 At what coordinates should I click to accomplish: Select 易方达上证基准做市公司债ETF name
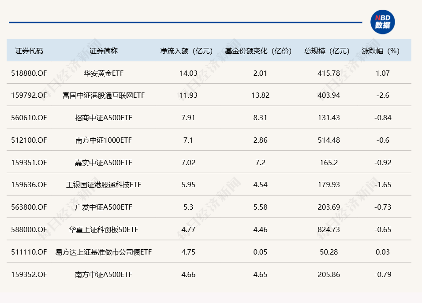104,252
